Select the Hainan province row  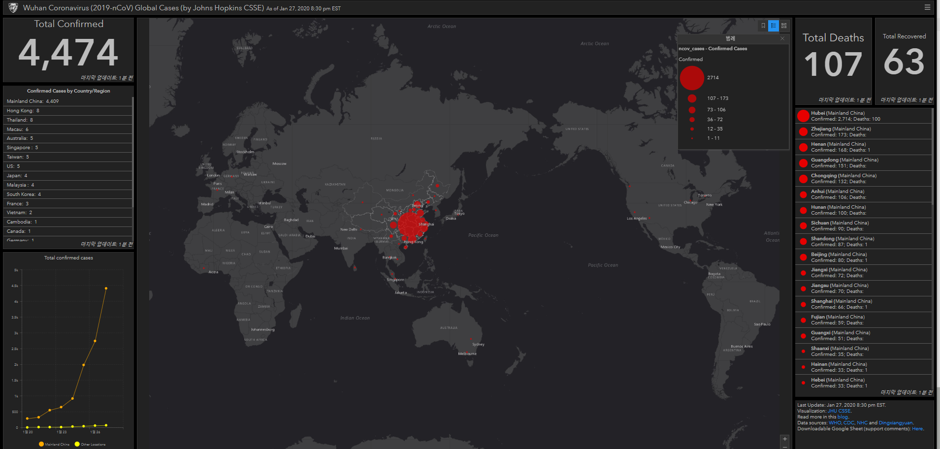863,367
